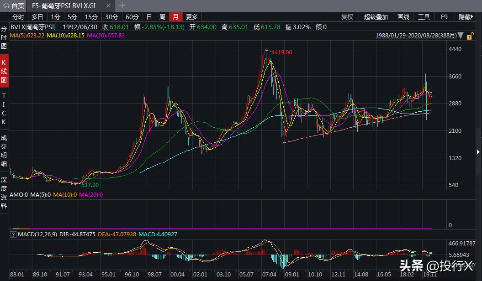Viewport: 482px width, 281px height.
Task: Expand the 更多 period options
Action: tap(191, 17)
